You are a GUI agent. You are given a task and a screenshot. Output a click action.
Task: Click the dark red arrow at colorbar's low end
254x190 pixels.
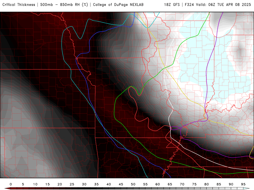pyautogui.click(x=7, y=188)
